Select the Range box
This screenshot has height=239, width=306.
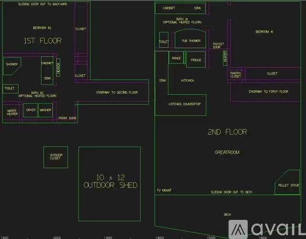click(x=176, y=57)
